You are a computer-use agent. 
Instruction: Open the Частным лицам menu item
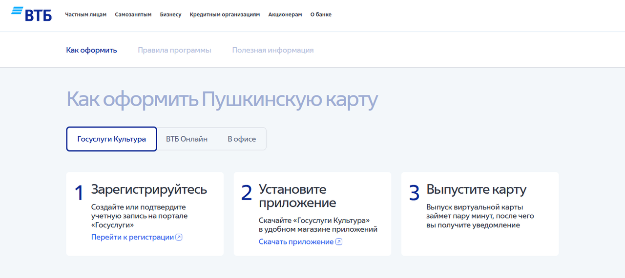86,15
